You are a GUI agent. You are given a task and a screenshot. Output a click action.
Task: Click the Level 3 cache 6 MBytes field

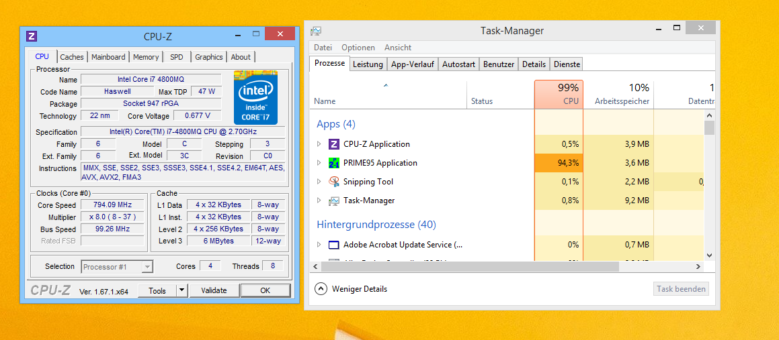coord(218,241)
